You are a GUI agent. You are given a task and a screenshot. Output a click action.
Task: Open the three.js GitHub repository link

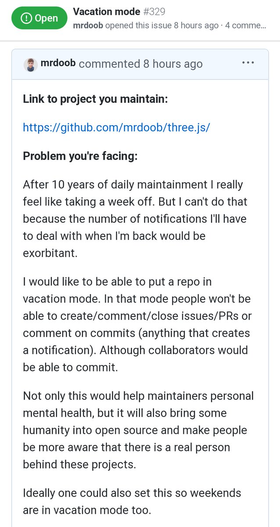(116, 127)
